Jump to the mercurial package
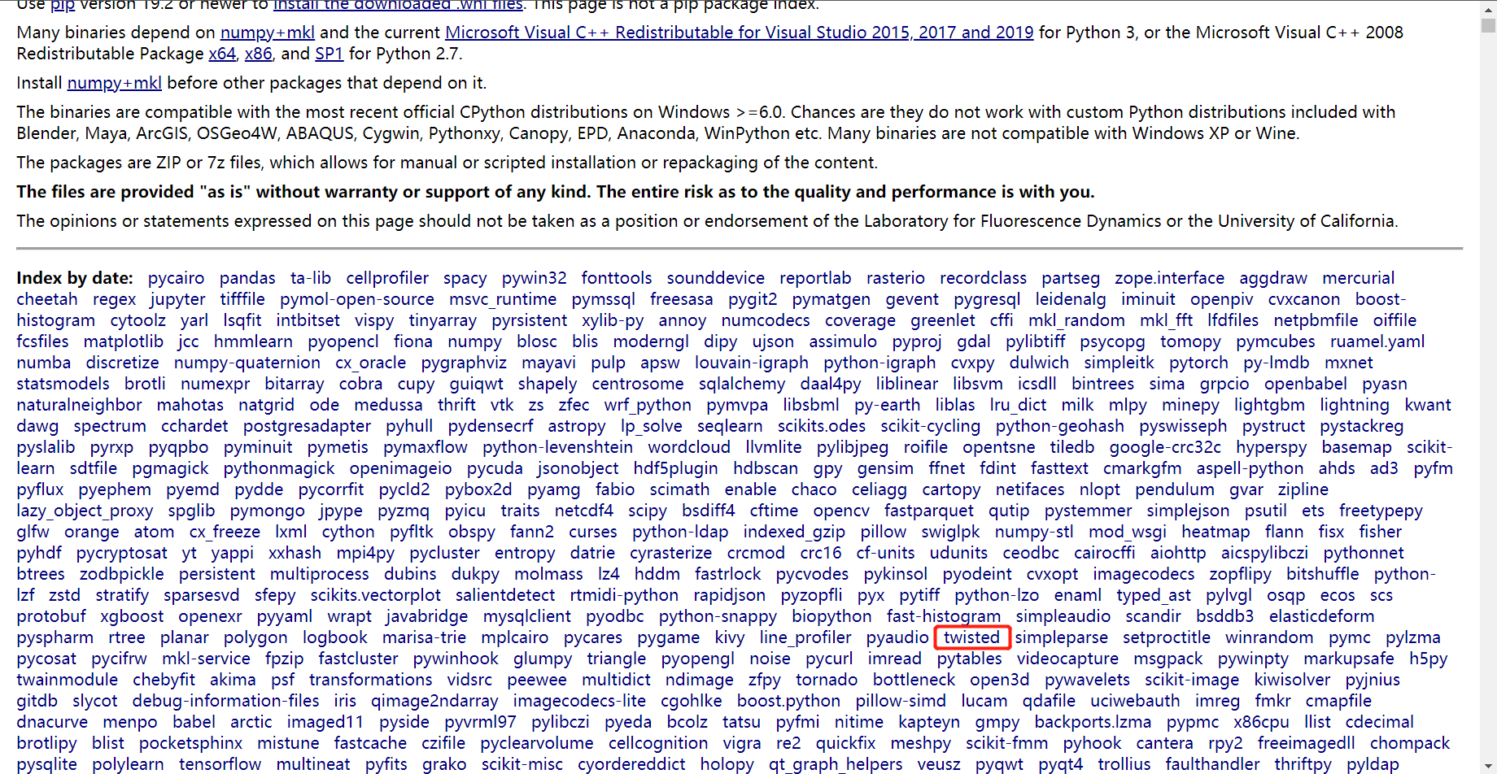This screenshot has height=774, width=1497. click(1359, 278)
